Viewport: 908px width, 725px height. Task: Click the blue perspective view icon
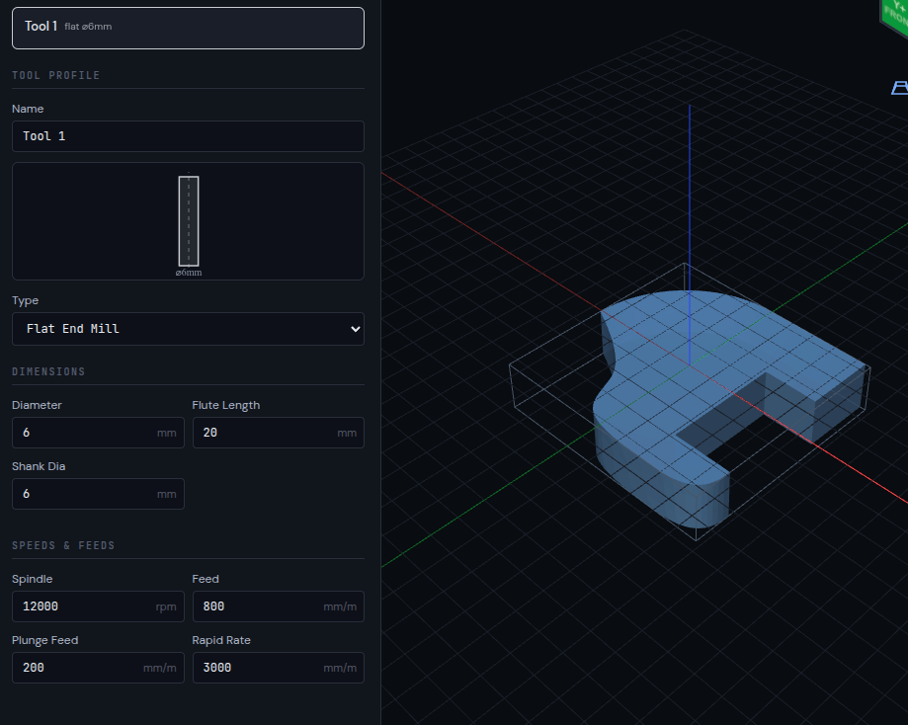899,88
